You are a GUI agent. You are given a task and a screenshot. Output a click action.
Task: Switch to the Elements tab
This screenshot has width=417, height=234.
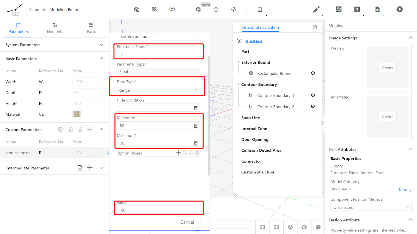55,28
